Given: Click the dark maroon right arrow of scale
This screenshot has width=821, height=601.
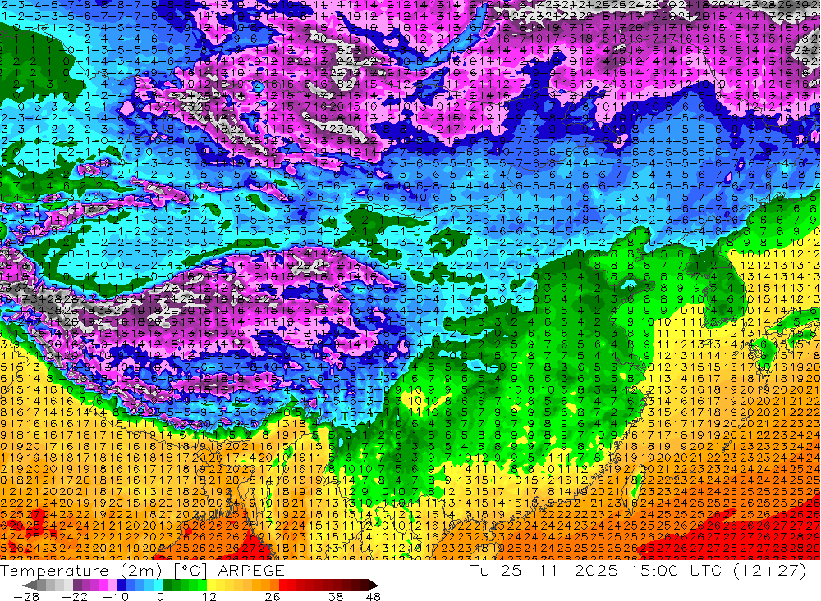Looking at the screenshot, I should (x=372, y=585).
